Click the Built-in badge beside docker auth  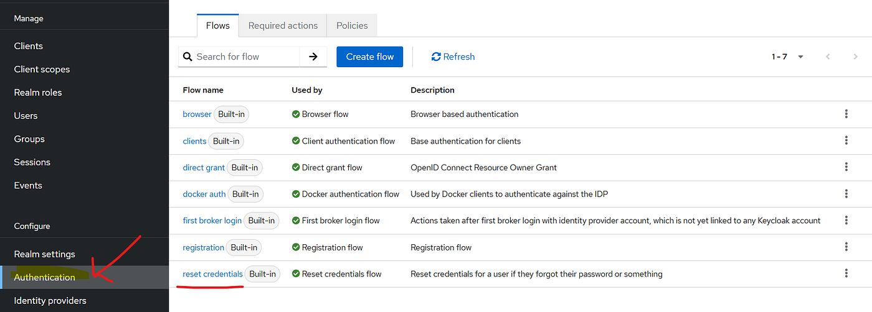click(x=245, y=194)
